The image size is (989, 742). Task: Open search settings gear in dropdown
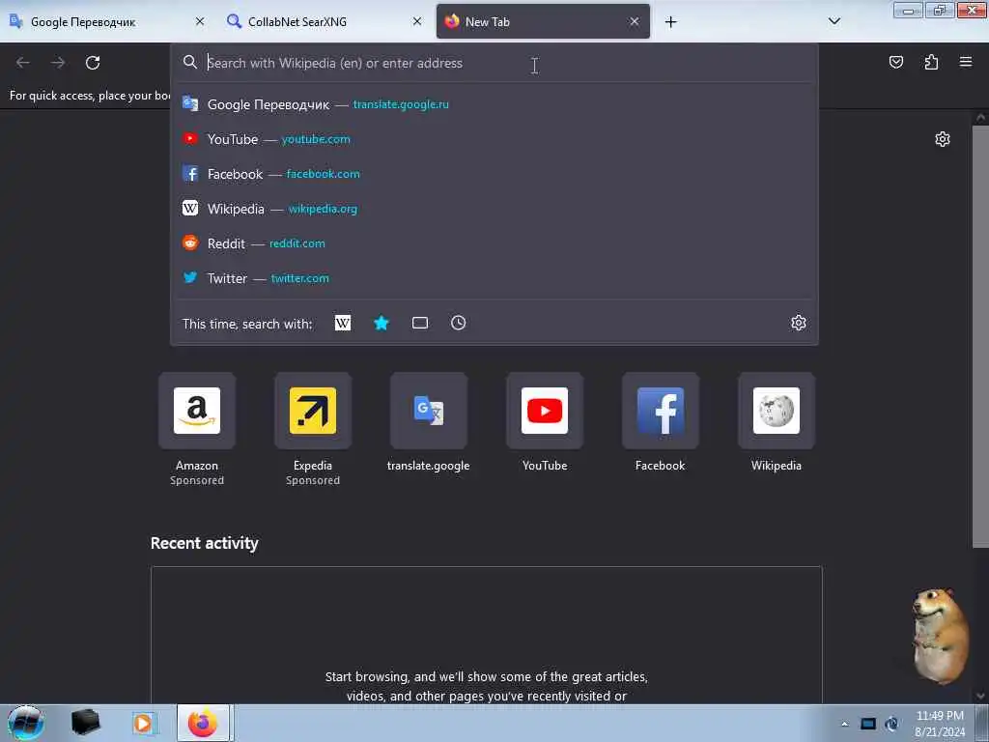tap(799, 323)
